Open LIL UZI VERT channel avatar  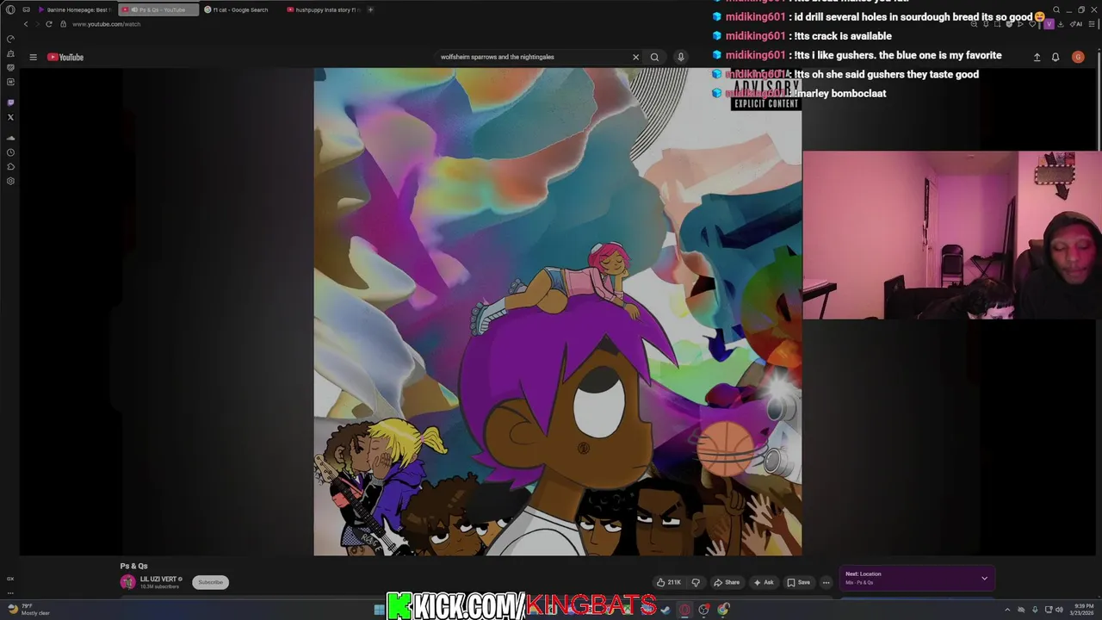[x=127, y=582]
